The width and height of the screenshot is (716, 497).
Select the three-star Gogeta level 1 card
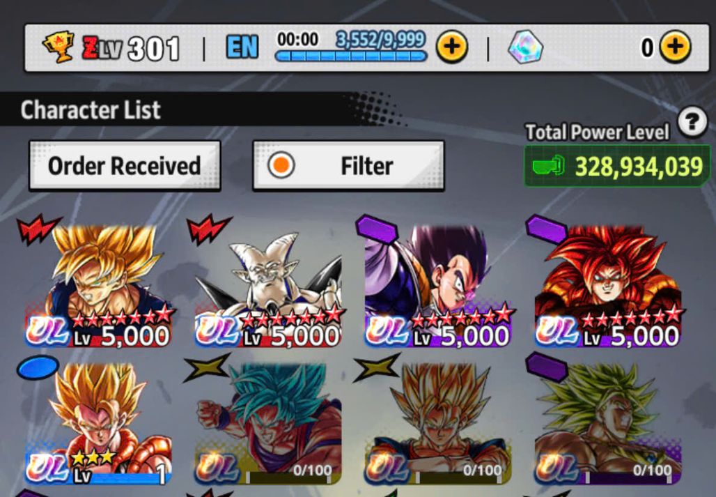click(98, 423)
